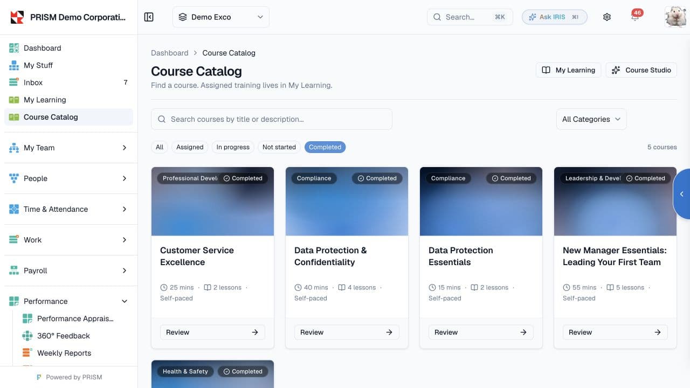The height and width of the screenshot is (388, 690).
Task: Open 360° Feedback under Performance
Action: tap(75, 336)
